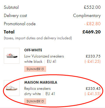Click the OFF-WHITE brand name
The width and height of the screenshot is (105, 108).
33,50
